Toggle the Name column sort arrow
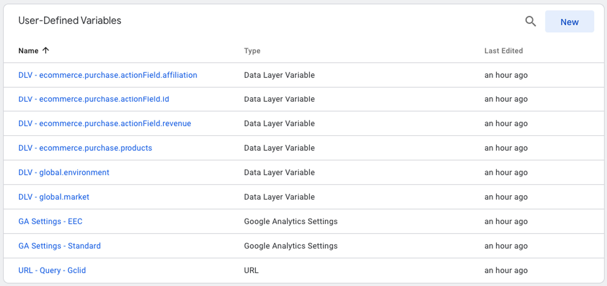 (46, 50)
